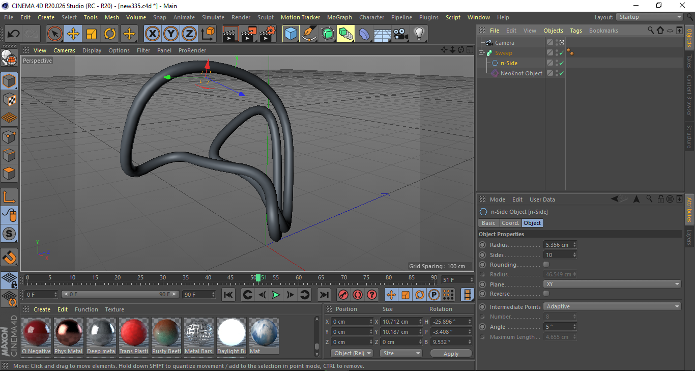Viewport: 695px width, 371px height.
Task: Add a Light object bulb icon
Action: (419, 34)
